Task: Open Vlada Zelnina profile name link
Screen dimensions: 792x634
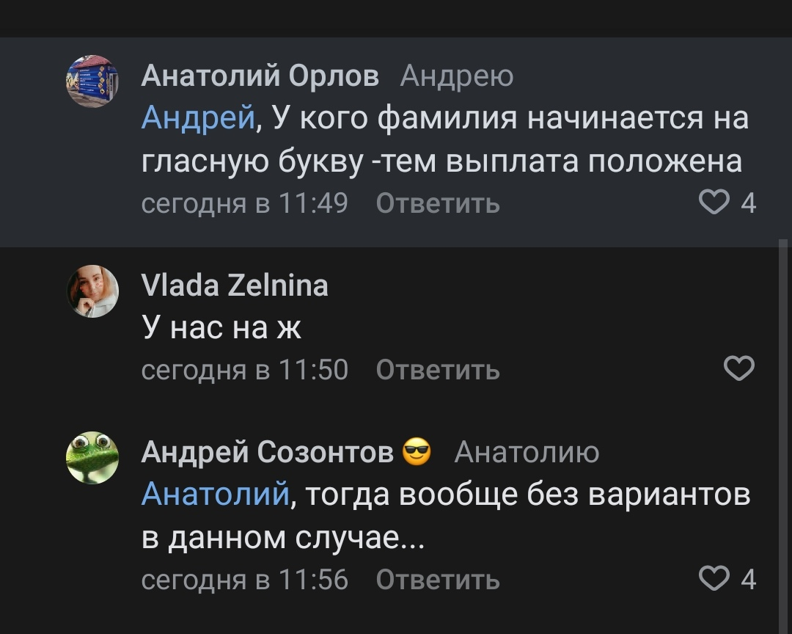Action: click(235, 285)
